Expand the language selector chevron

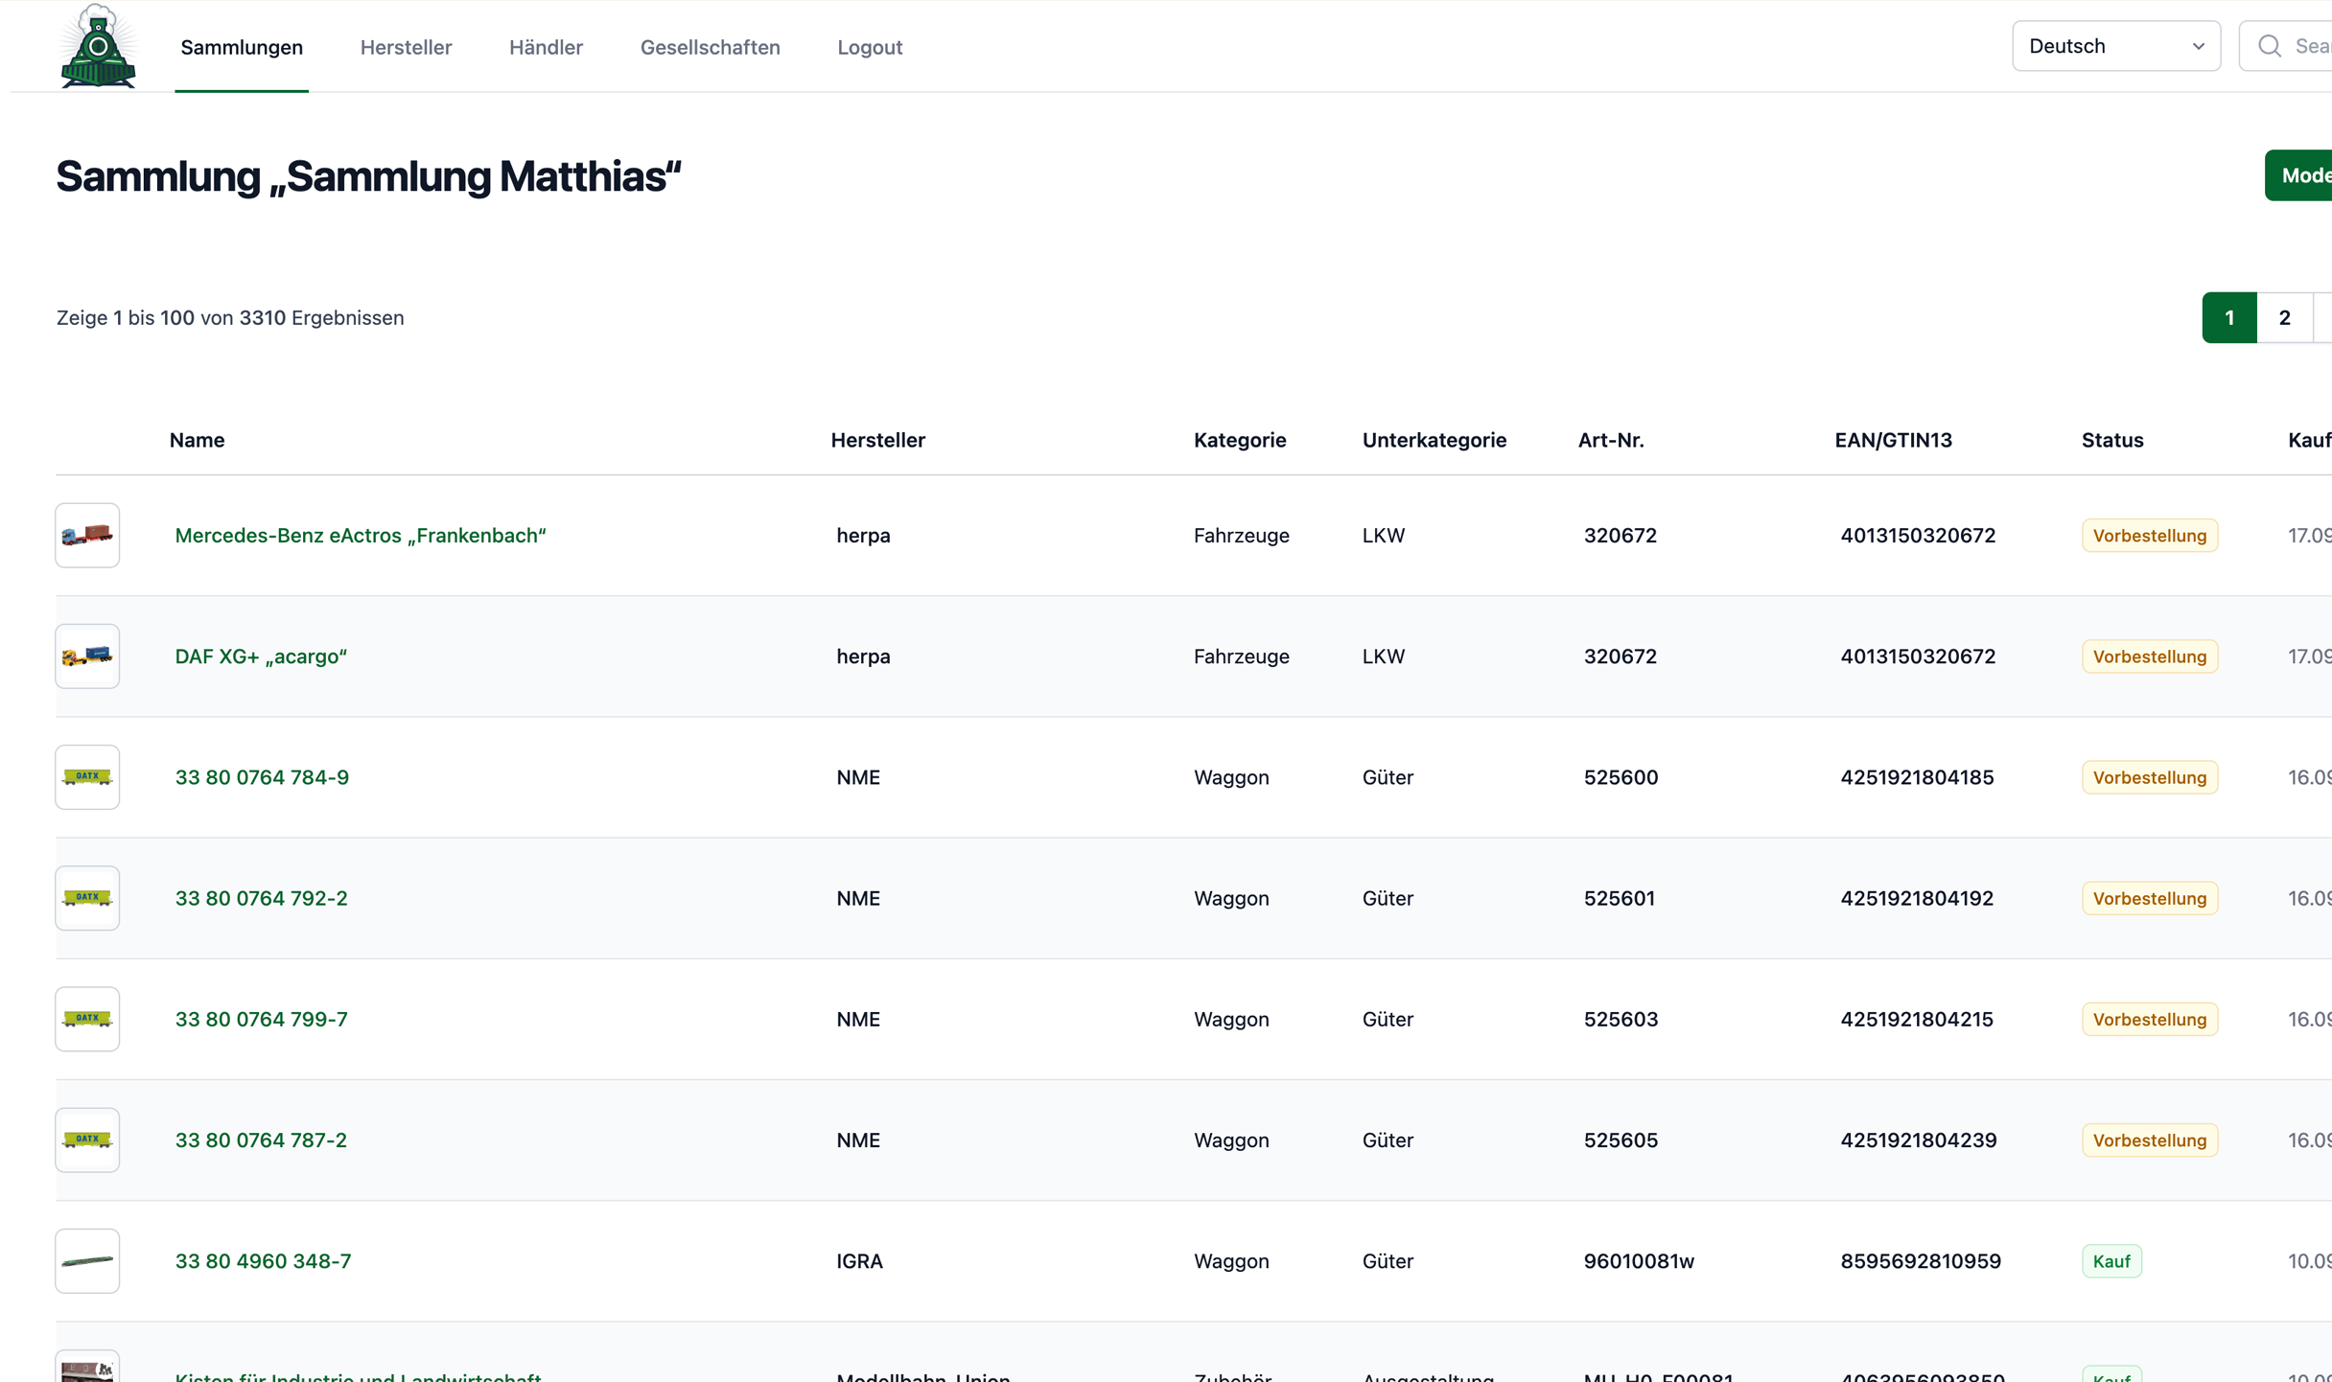2197,44
